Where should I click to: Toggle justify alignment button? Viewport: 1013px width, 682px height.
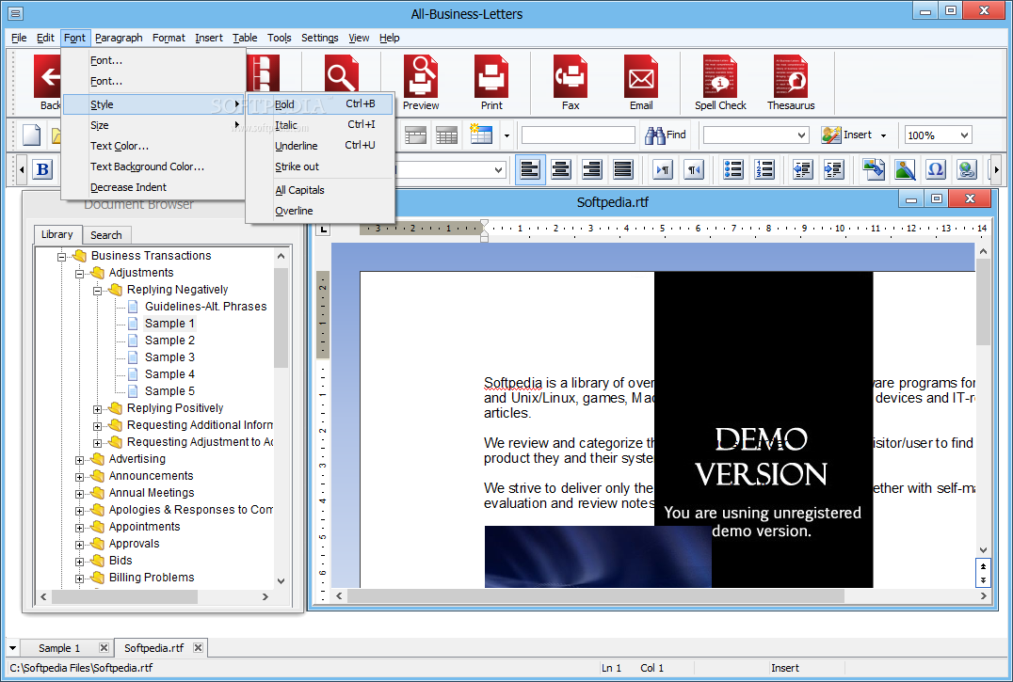pyautogui.click(x=623, y=169)
